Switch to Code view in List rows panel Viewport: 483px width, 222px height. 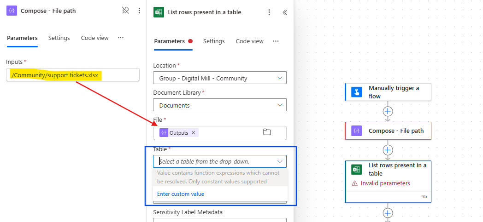click(x=249, y=41)
